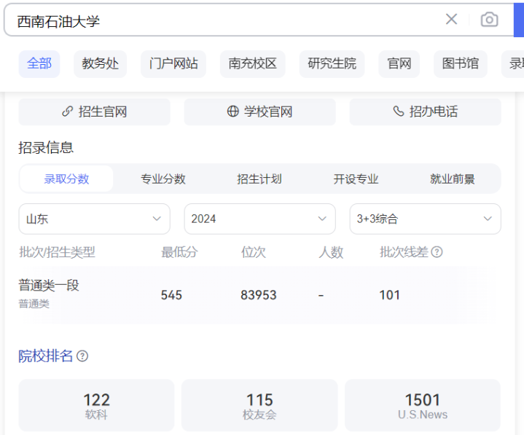
Task: Click help icon next to 批次线差
Action: (x=437, y=252)
